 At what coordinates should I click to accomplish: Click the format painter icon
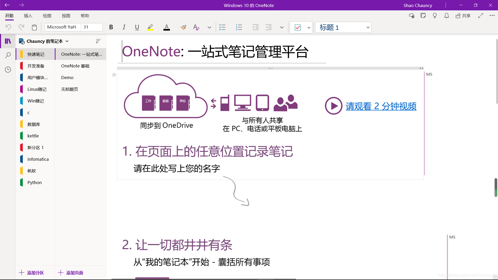click(183, 27)
